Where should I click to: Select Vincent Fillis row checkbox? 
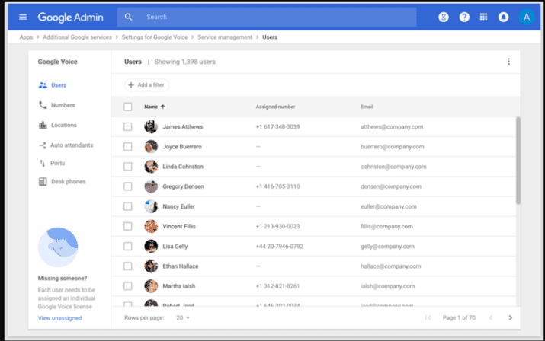click(x=128, y=226)
